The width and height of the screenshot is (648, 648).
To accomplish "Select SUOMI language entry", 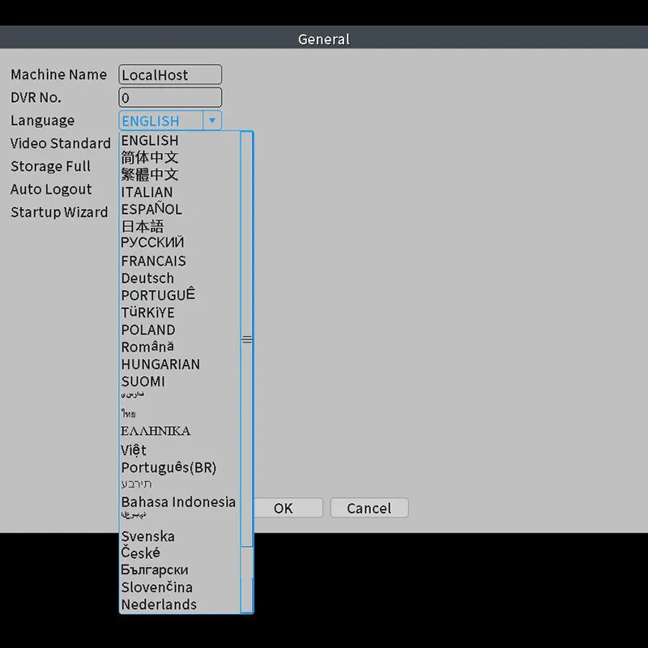I will click(143, 382).
